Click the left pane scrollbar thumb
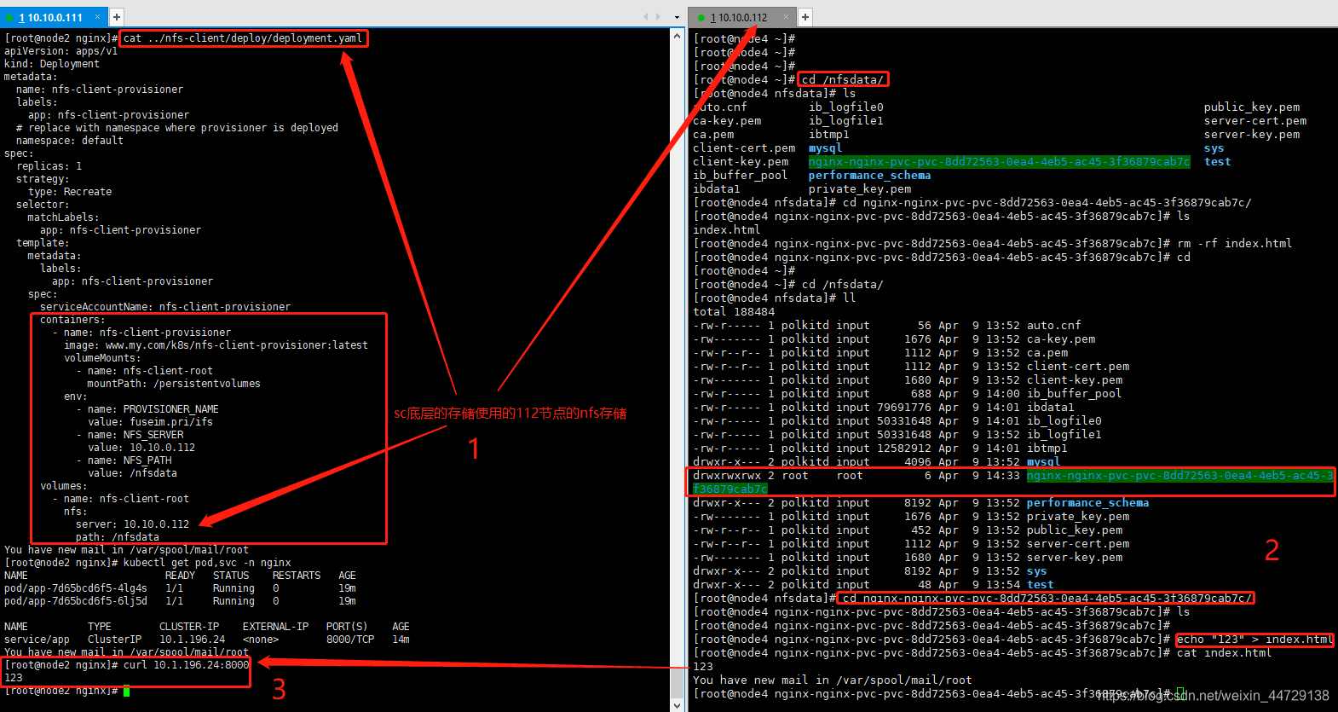Screen dimensions: 1338x712 click(678, 682)
